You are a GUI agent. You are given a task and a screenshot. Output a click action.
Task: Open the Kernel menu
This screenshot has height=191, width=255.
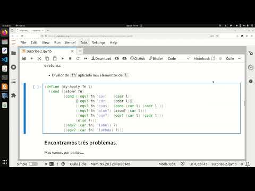click(x=70, y=42)
